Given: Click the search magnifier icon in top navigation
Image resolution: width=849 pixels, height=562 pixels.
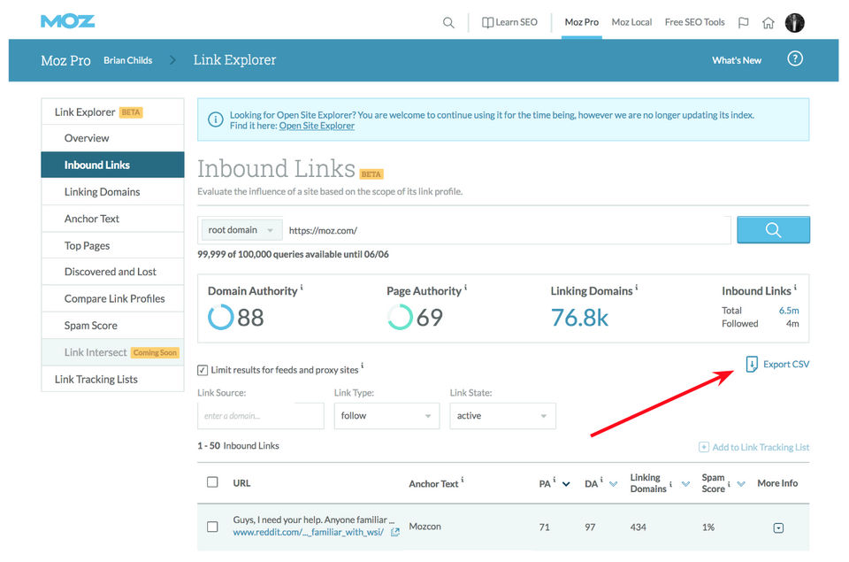Looking at the screenshot, I should [448, 23].
